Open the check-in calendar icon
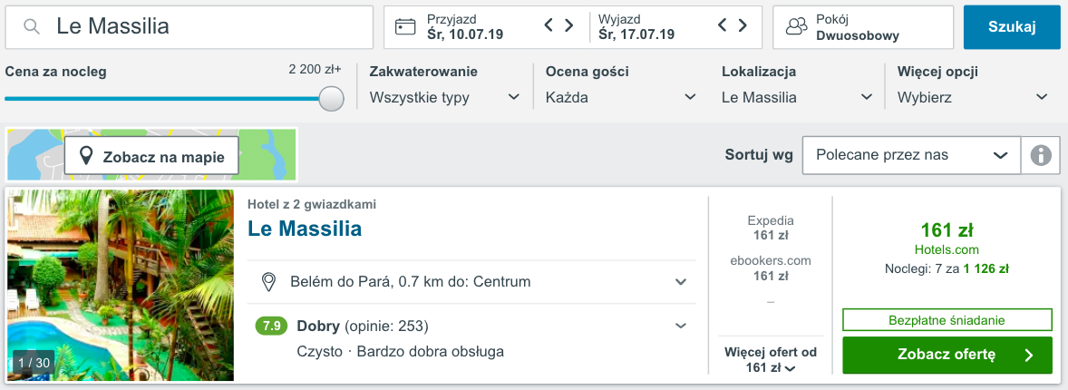 [405, 27]
